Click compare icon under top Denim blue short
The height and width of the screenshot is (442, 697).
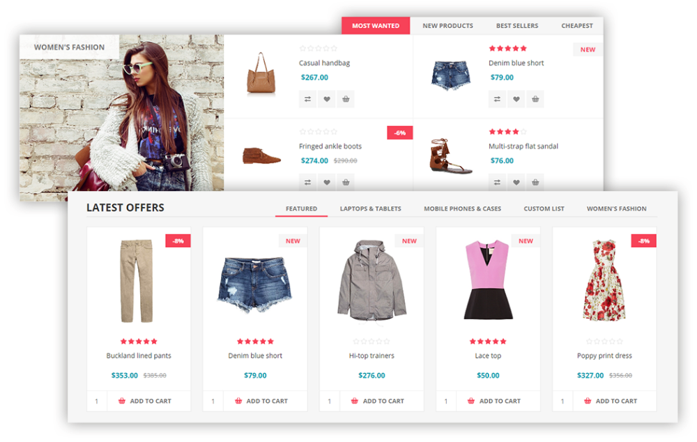(497, 100)
